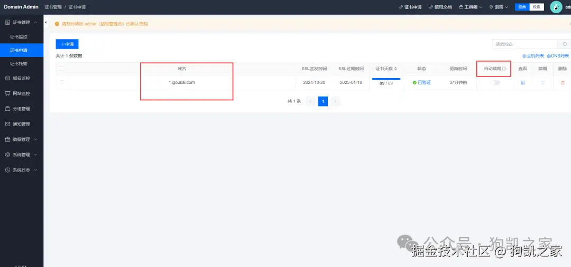
Task: Click the 自动续期 info circle icon
Action: (x=504, y=69)
